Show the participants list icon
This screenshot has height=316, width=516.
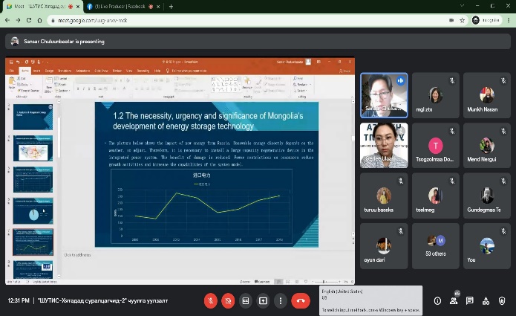tap(454, 300)
